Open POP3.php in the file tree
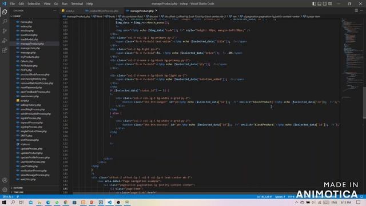The width and height of the screenshot is (366, 206). tap(26, 70)
